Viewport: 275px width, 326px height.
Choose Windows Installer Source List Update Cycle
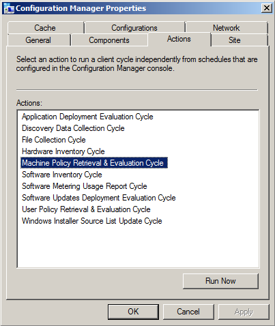92,221
